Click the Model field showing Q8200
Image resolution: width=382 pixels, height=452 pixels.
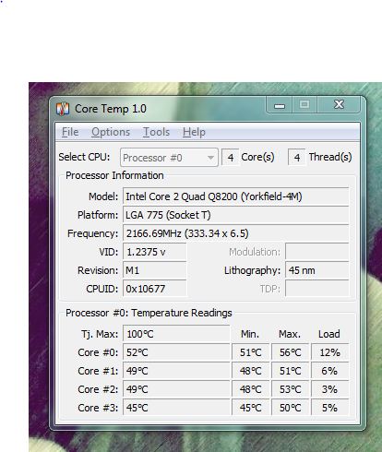click(x=235, y=196)
